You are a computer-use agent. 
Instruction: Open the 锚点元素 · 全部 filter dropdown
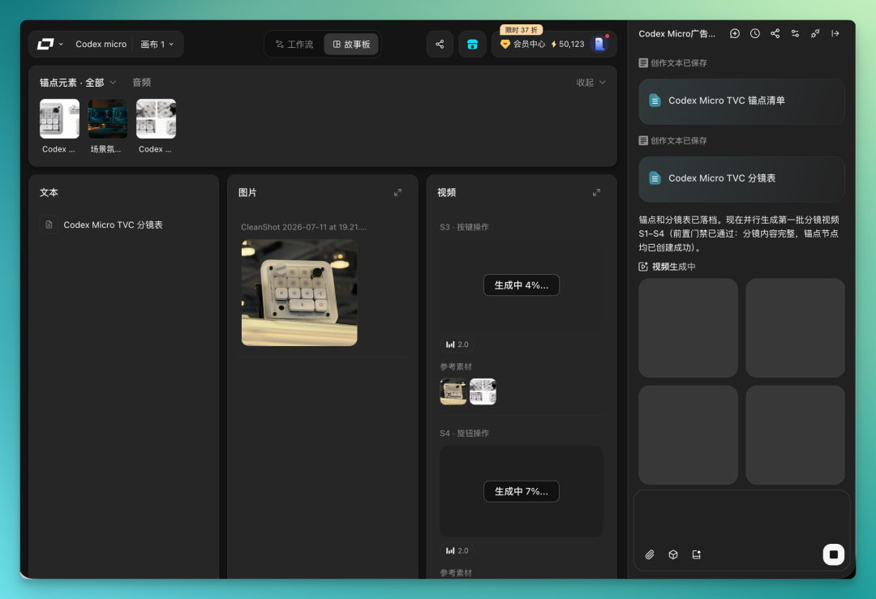click(x=78, y=83)
